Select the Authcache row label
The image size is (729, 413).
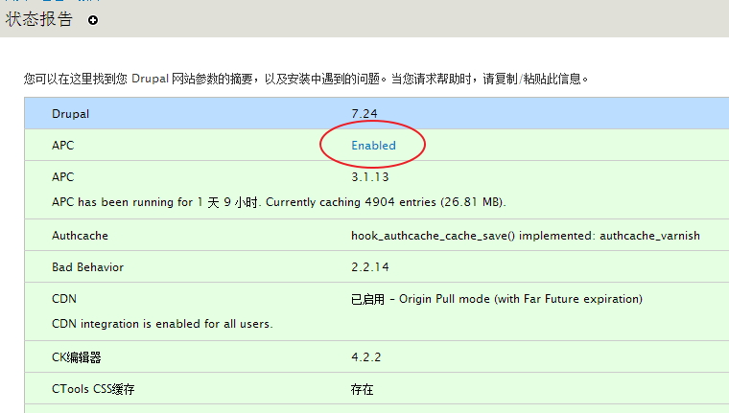click(80, 236)
